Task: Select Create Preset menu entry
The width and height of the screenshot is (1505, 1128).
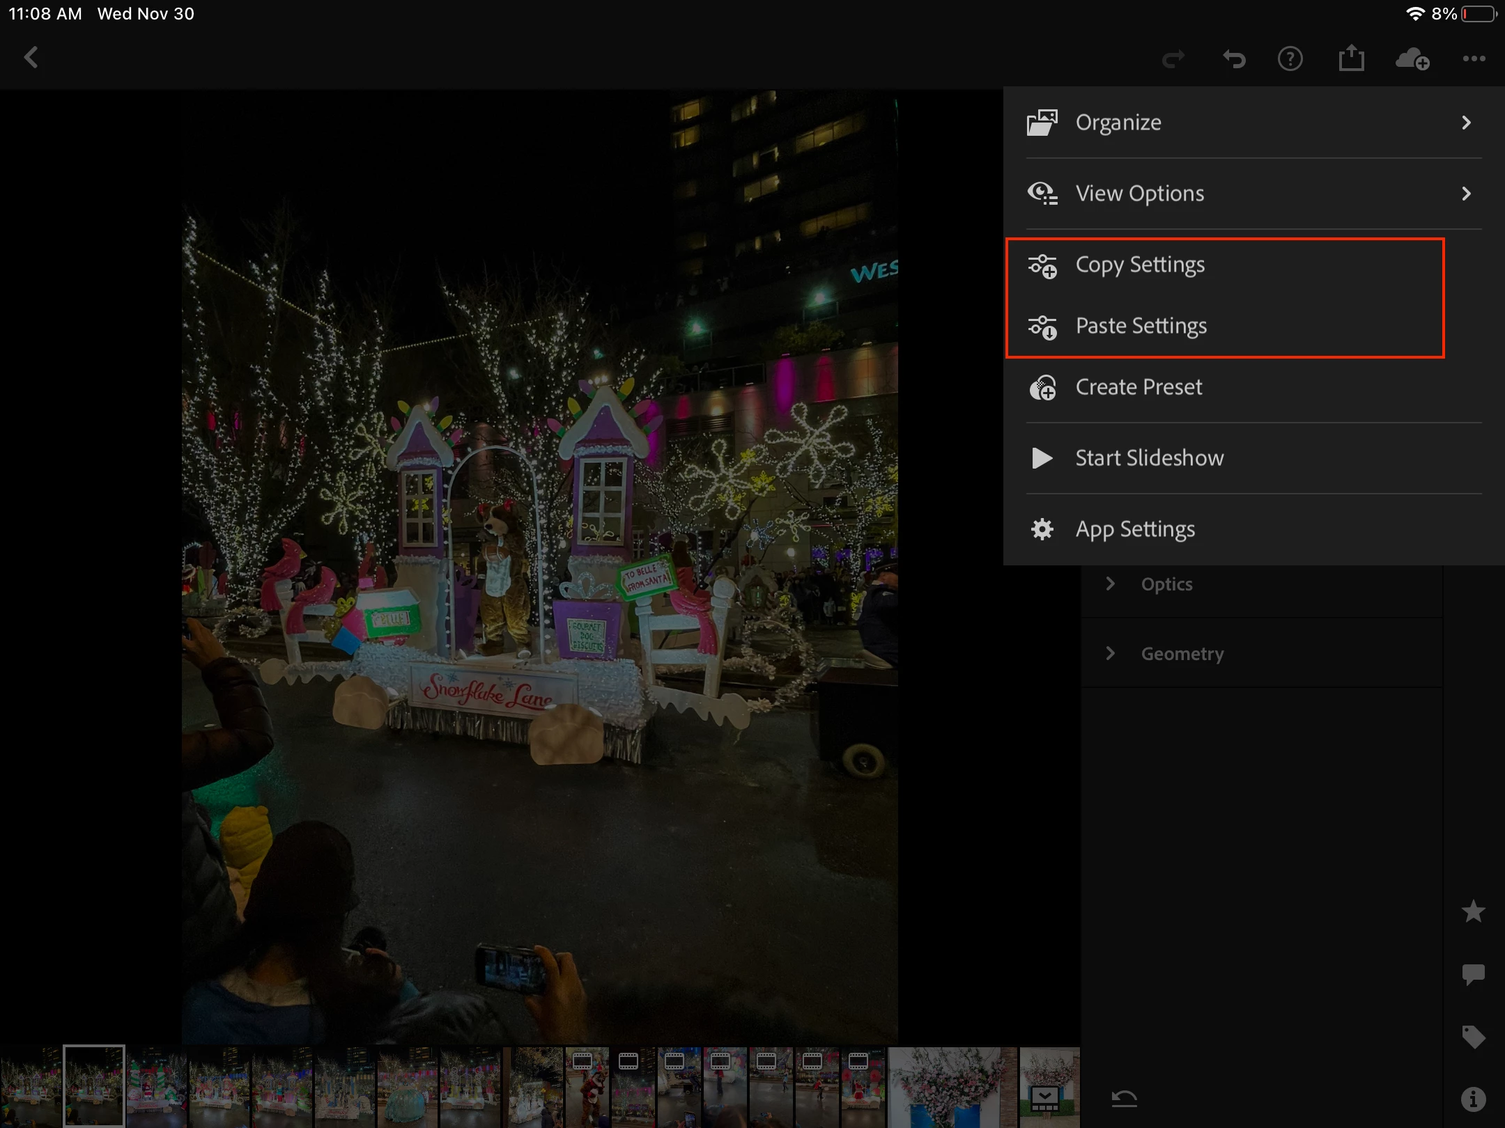Action: pos(1139,387)
